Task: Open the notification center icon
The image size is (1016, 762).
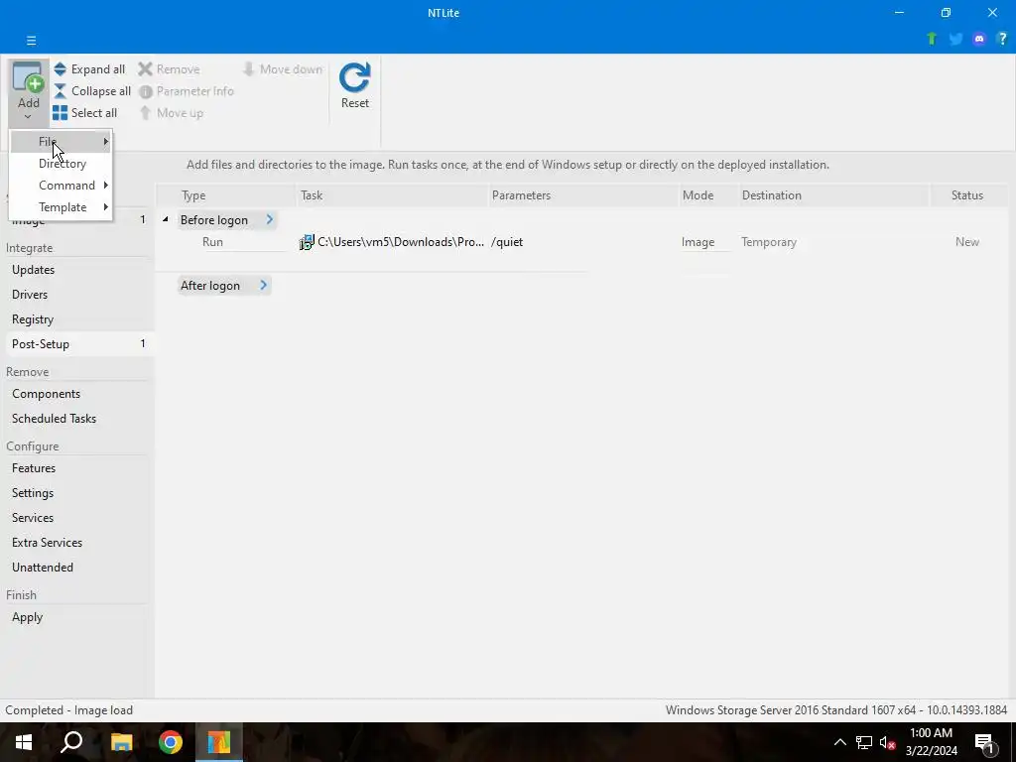Action: (985, 742)
